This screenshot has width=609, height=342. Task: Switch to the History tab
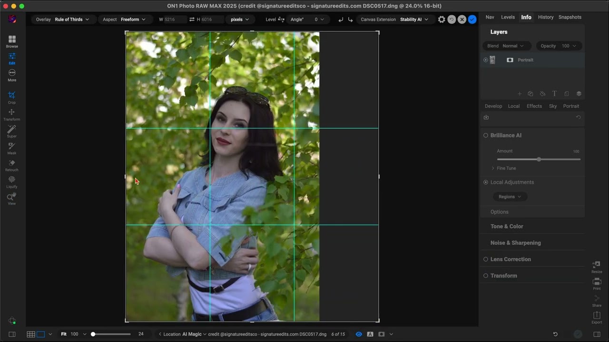[546, 17]
